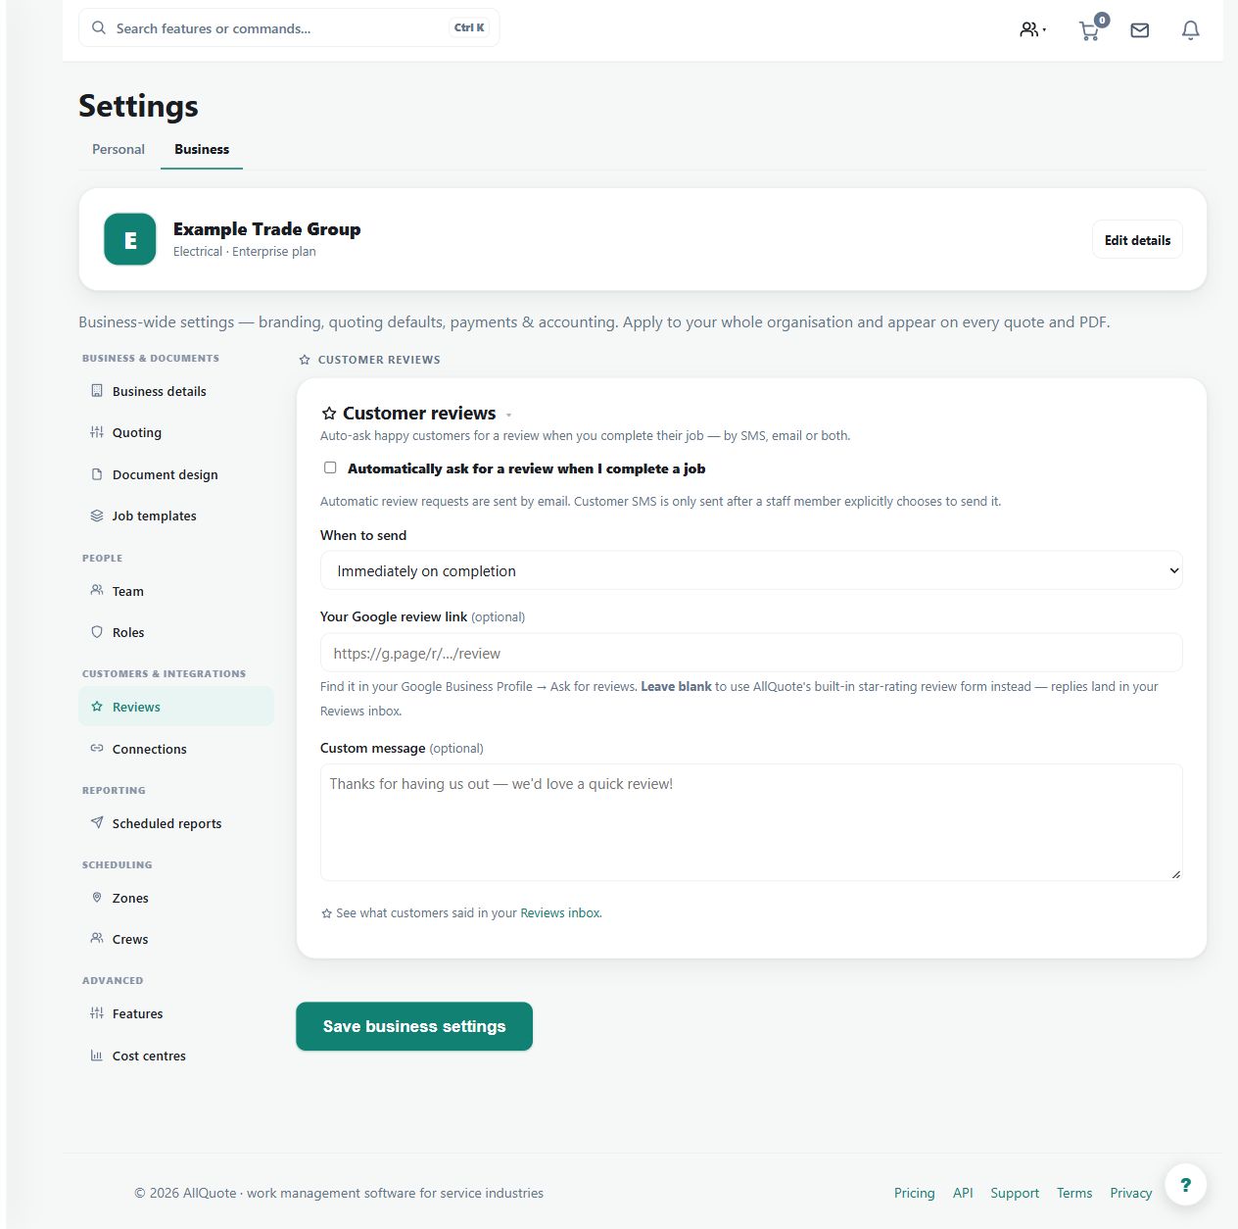Open Document design section
The image size is (1238, 1229).
click(x=176, y=474)
